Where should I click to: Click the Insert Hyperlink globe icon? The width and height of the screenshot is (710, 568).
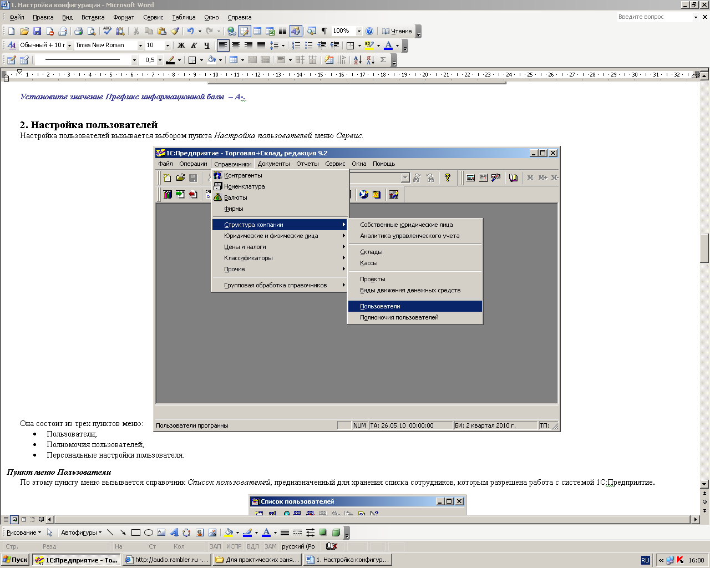(232, 31)
